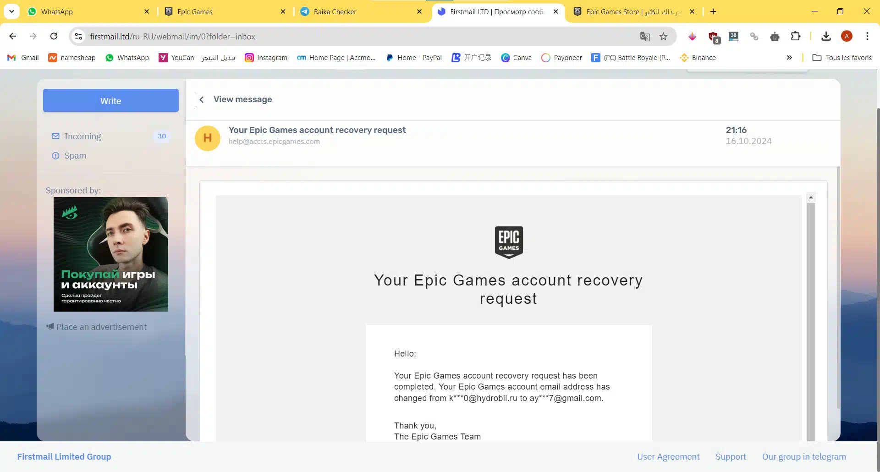Click the pink download extension icon

(x=692, y=36)
